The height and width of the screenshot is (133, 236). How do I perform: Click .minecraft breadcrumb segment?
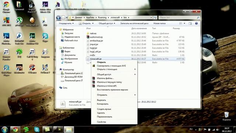coord(115,18)
